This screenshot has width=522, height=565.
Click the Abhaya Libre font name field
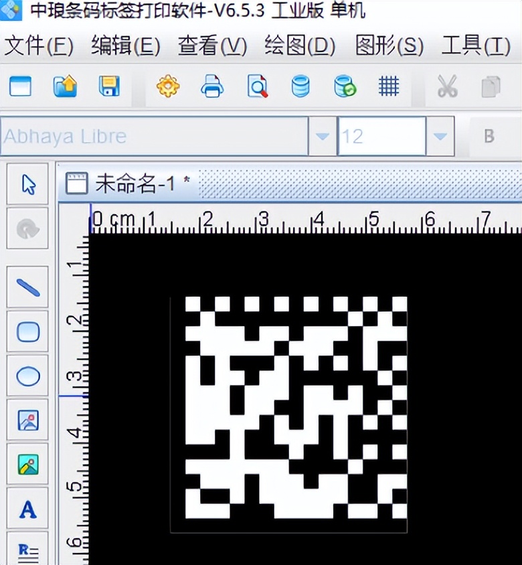(154, 136)
